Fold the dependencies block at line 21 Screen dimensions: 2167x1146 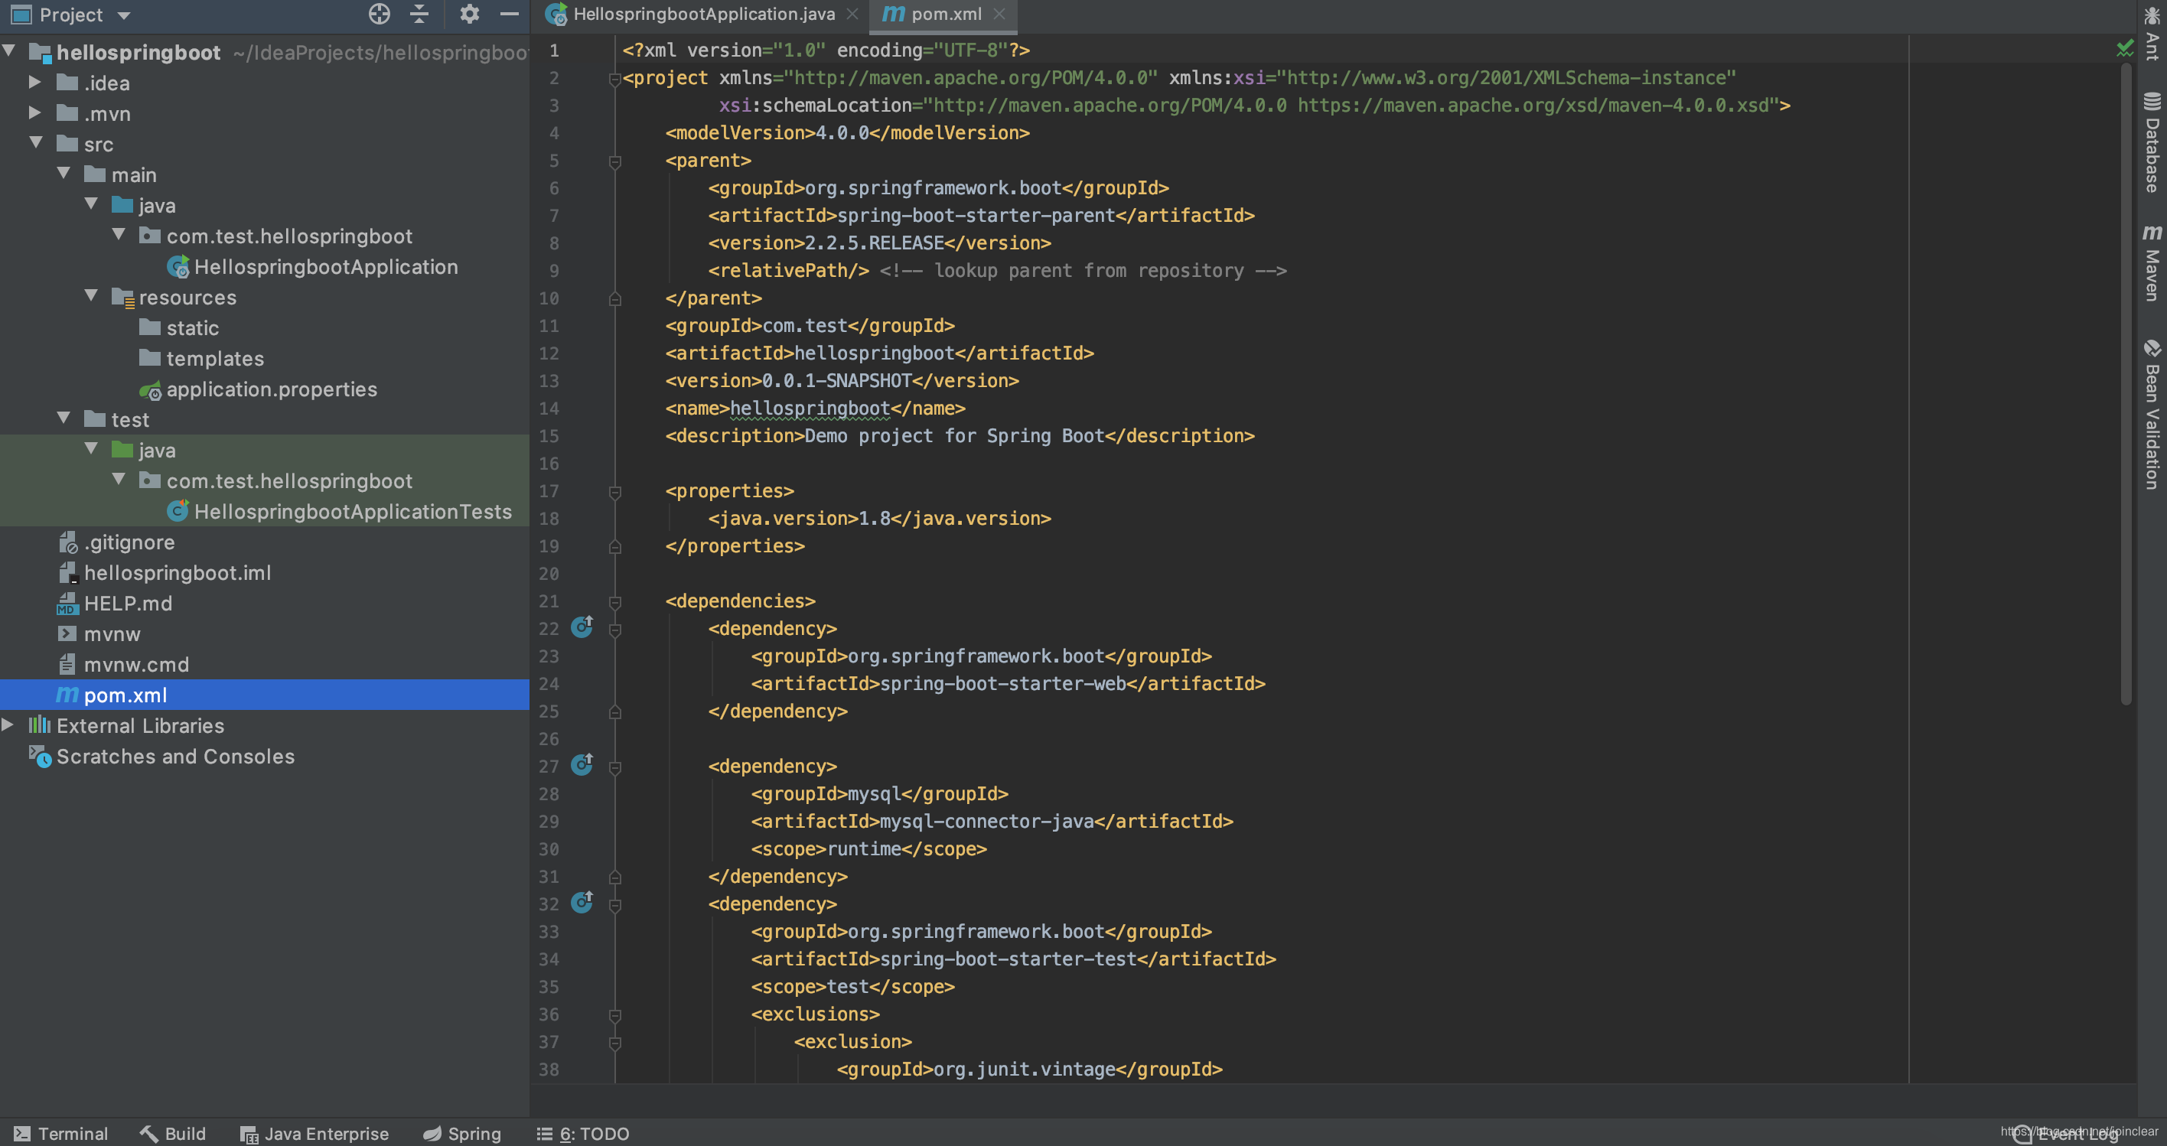[x=615, y=602]
